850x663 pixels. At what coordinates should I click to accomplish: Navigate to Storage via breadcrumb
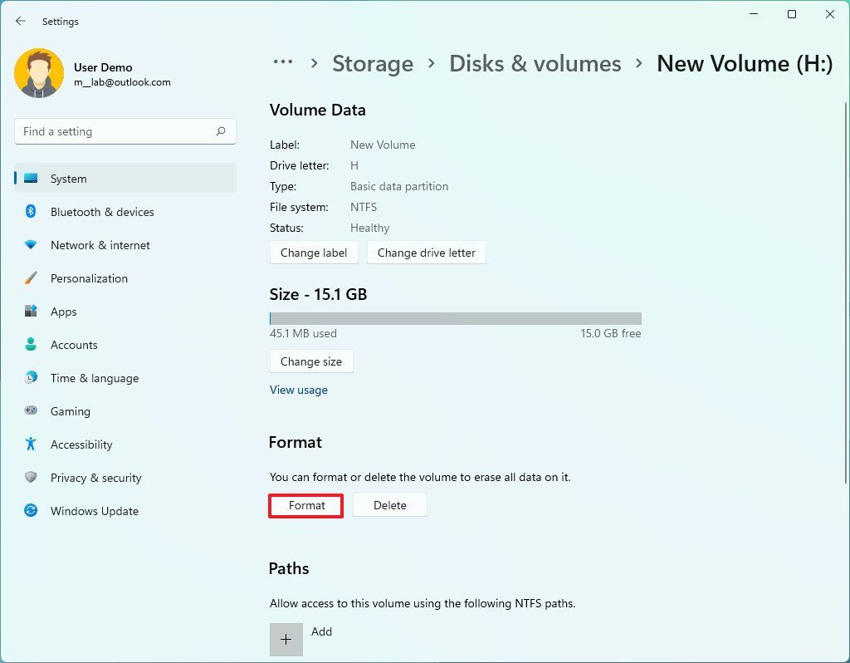pyautogui.click(x=372, y=63)
